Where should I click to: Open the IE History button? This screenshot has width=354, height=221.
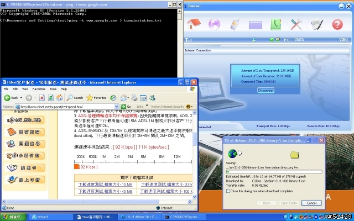pos(113,98)
